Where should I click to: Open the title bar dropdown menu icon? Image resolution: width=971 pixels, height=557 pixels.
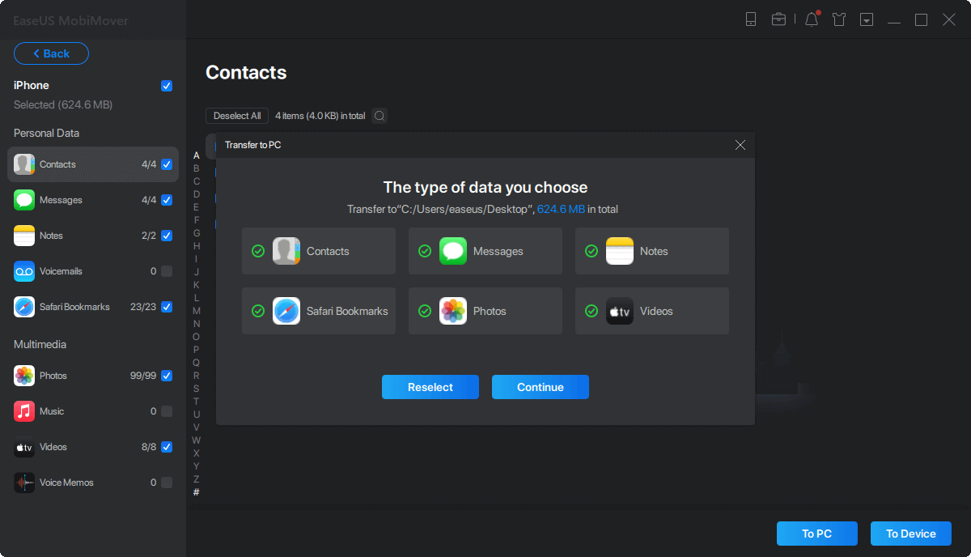pyautogui.click(x=867, y=19)
